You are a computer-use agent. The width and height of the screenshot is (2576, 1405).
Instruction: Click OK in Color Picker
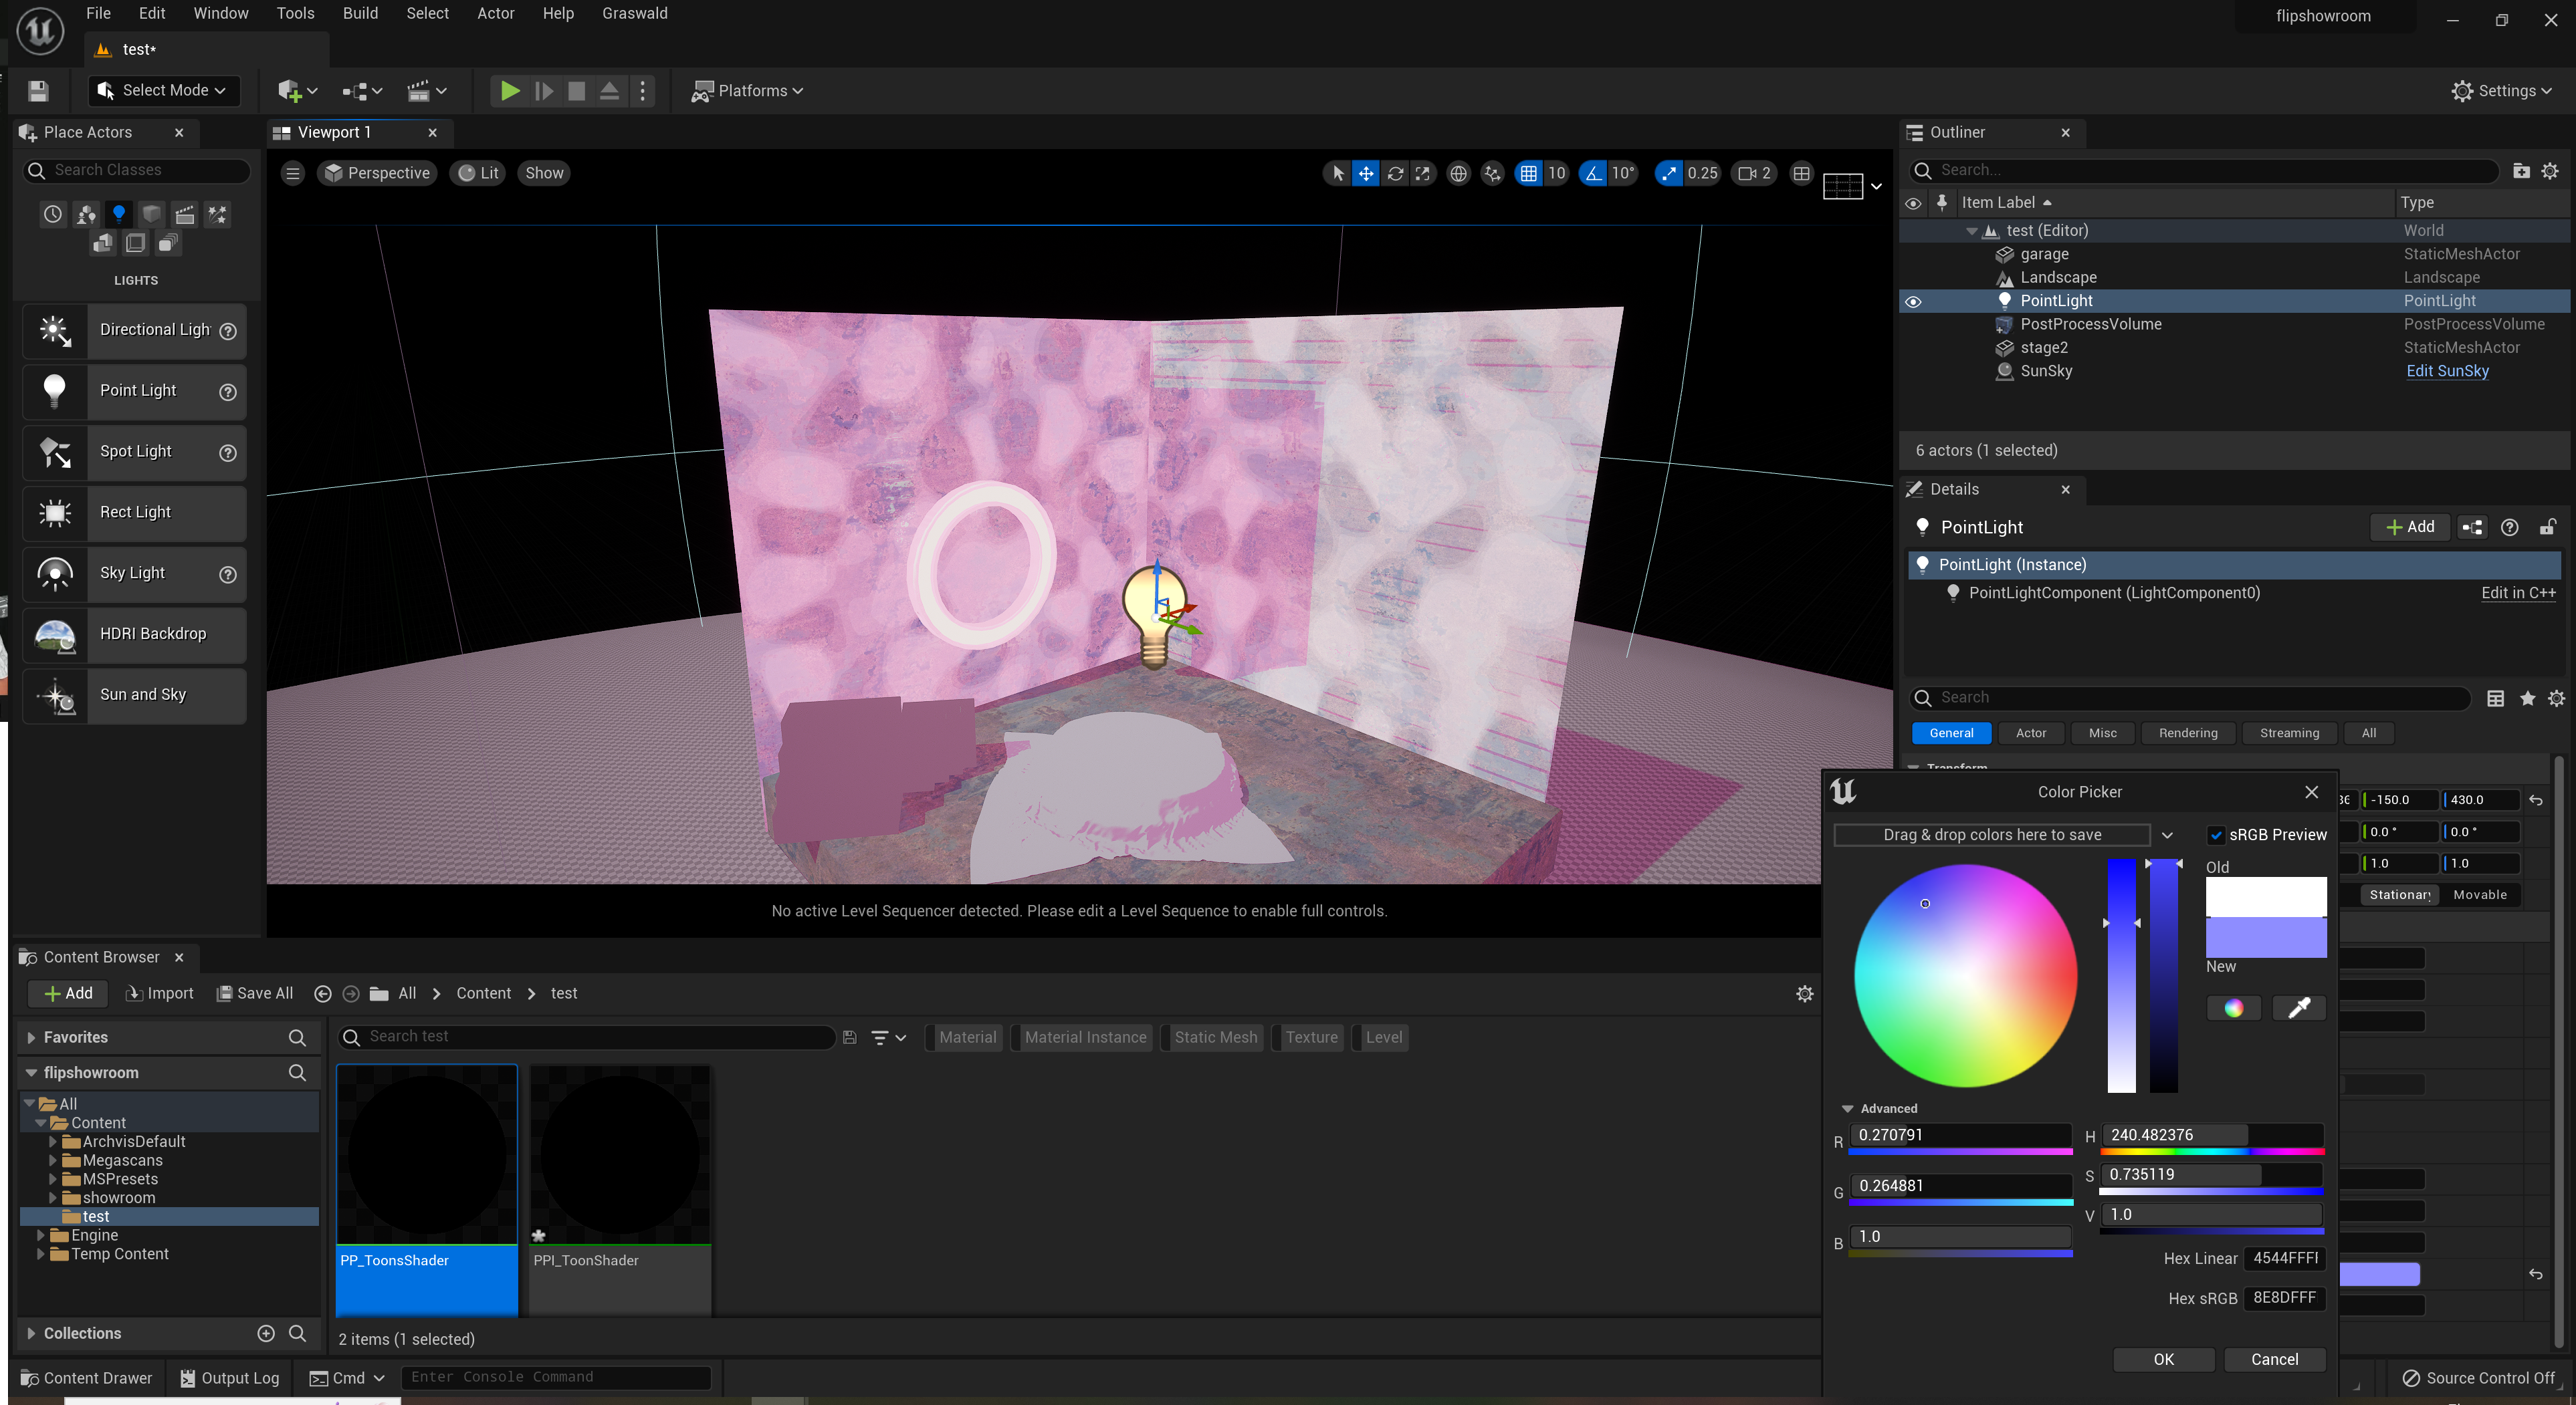tap(2163, 1359)
